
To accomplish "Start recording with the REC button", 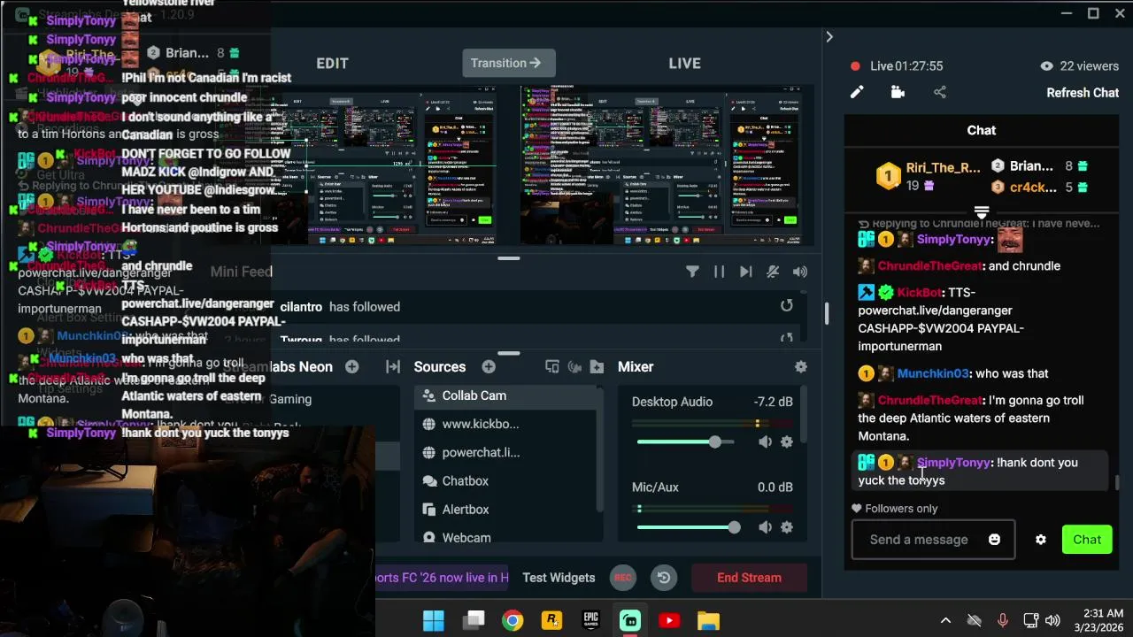I will tap(623, 578).
